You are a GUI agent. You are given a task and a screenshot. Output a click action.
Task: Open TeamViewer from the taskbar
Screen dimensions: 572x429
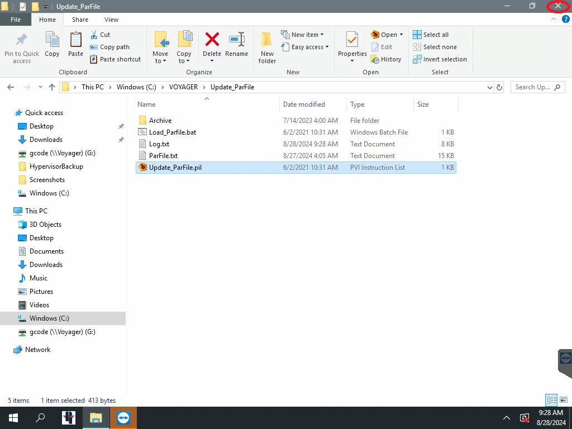tap(123, 418)
